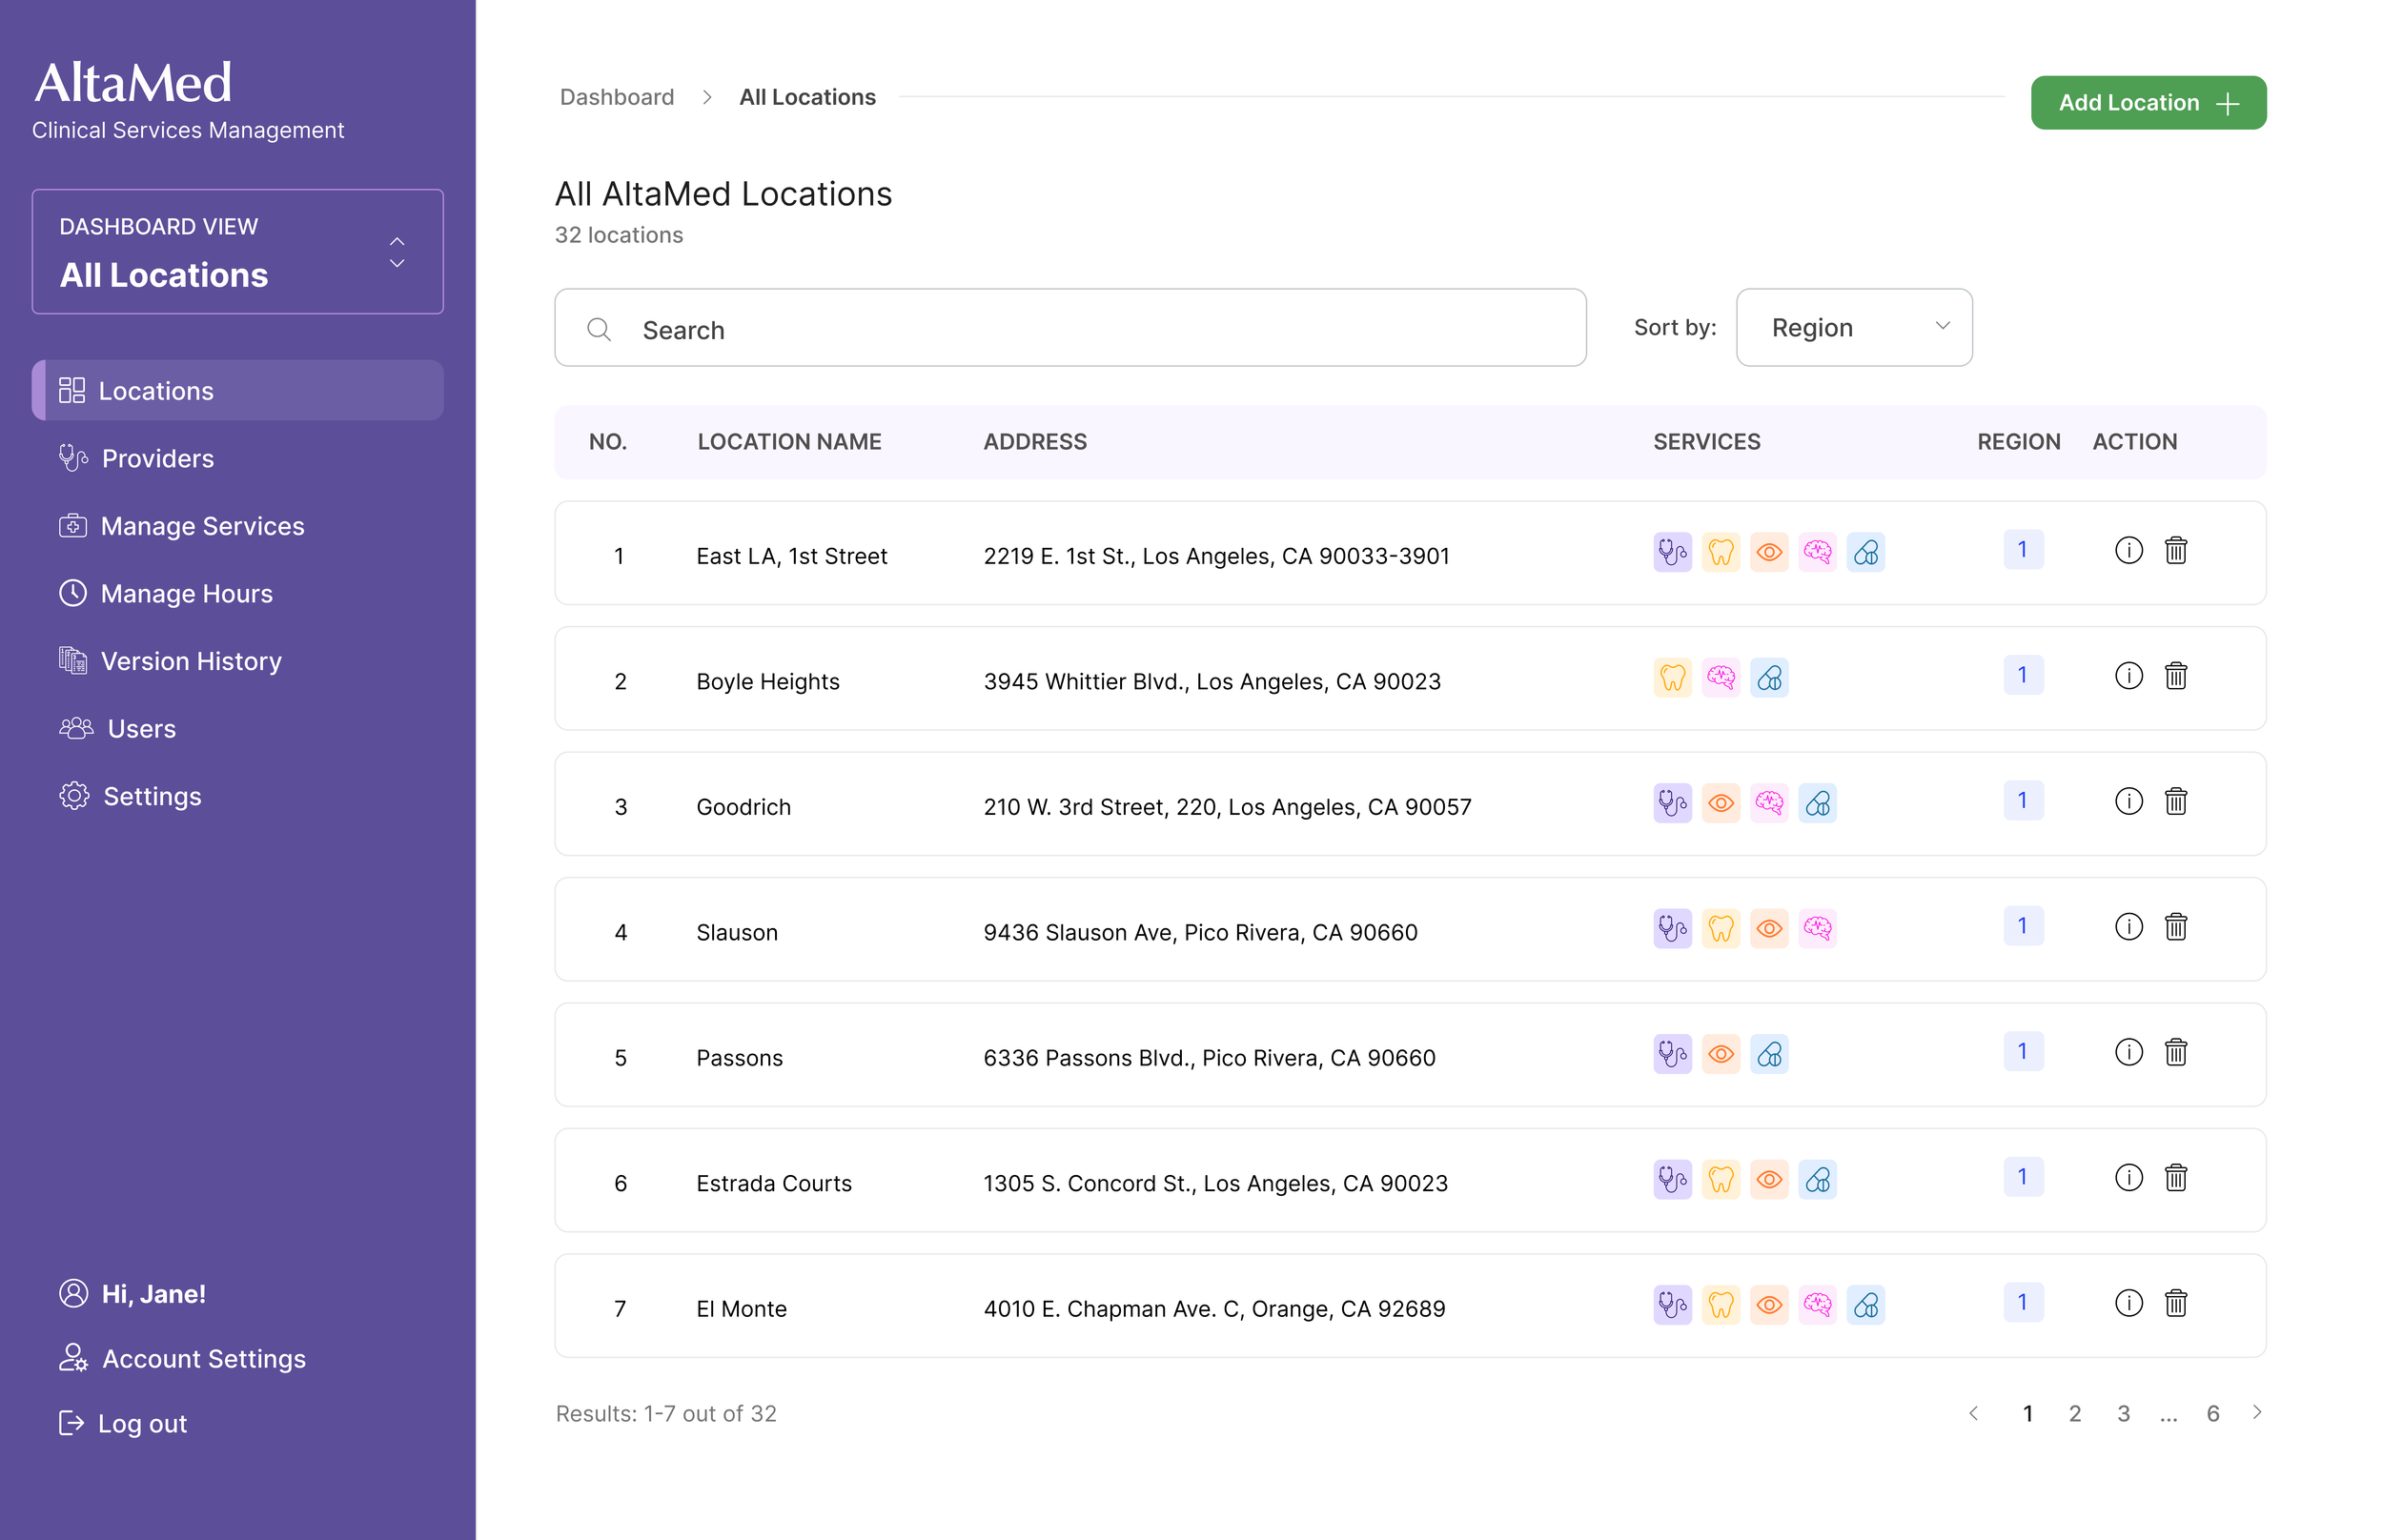Go to results page 2
The height and width of the screenshot is (1540, 2383).
tap(2074, 1413)
